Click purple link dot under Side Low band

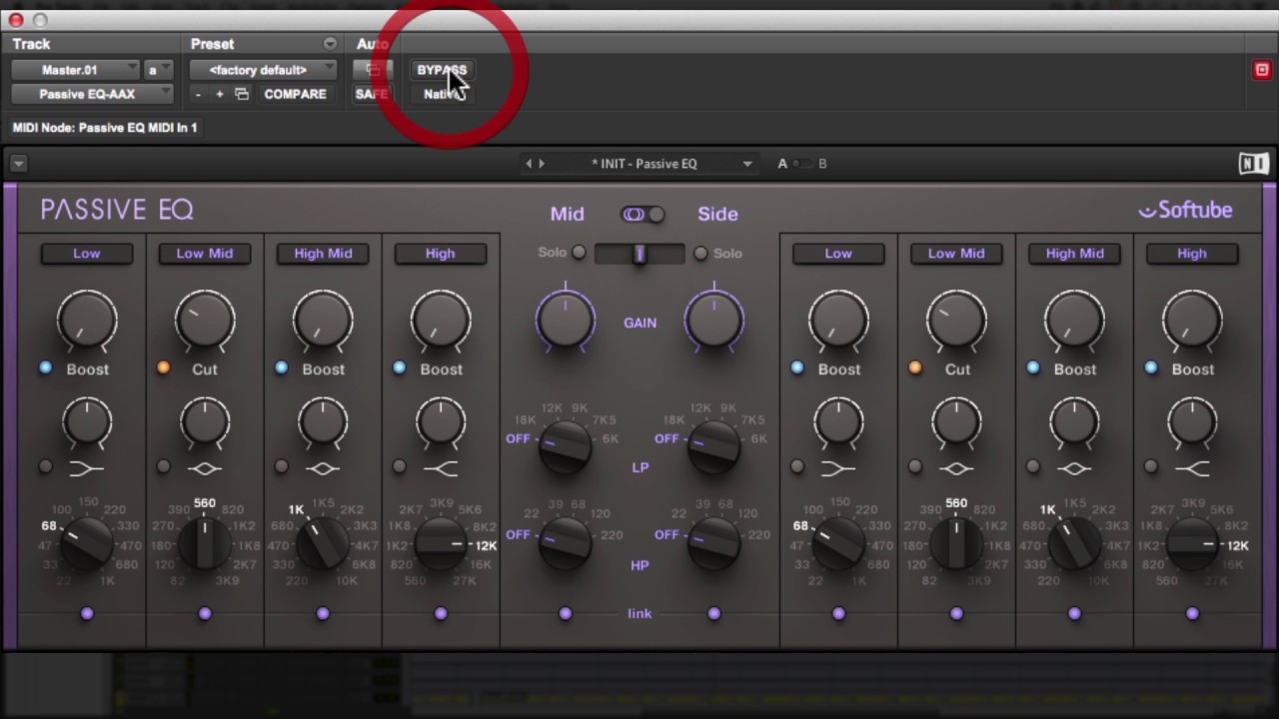838,613
